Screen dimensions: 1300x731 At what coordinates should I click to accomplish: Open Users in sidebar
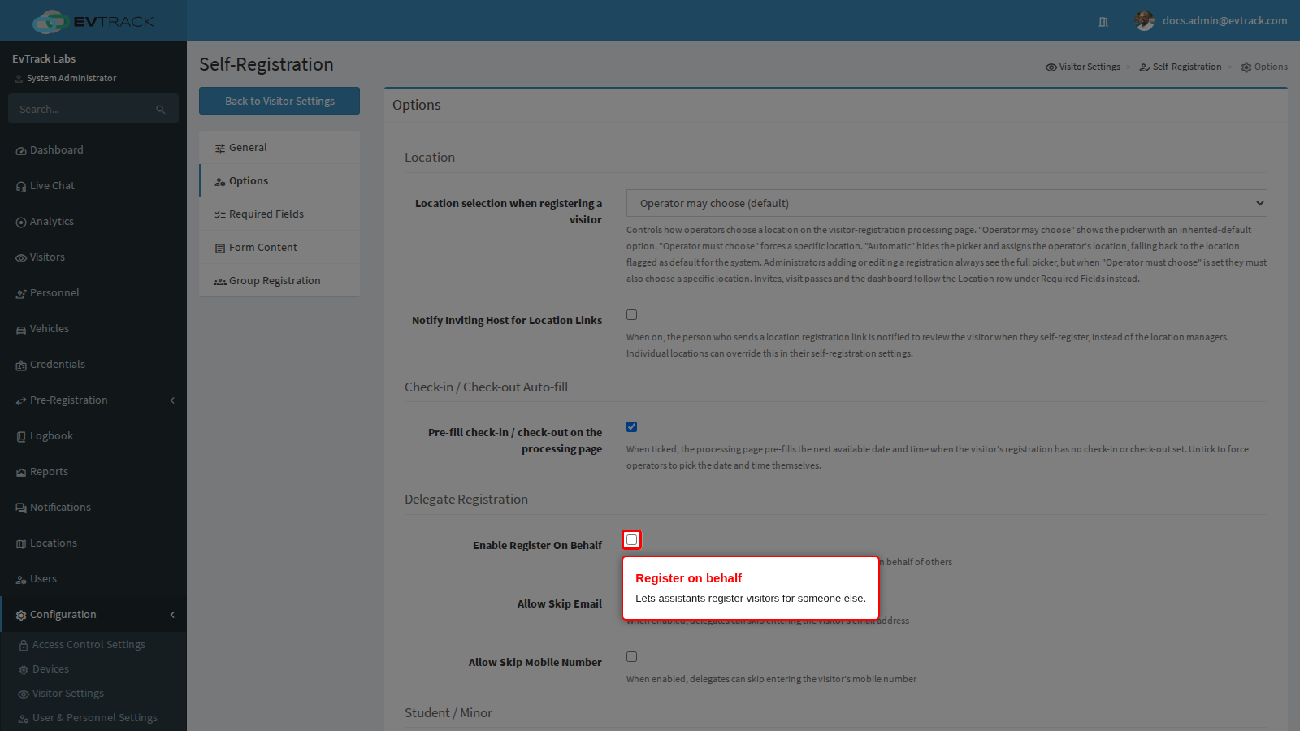click(x=93, y=579)
